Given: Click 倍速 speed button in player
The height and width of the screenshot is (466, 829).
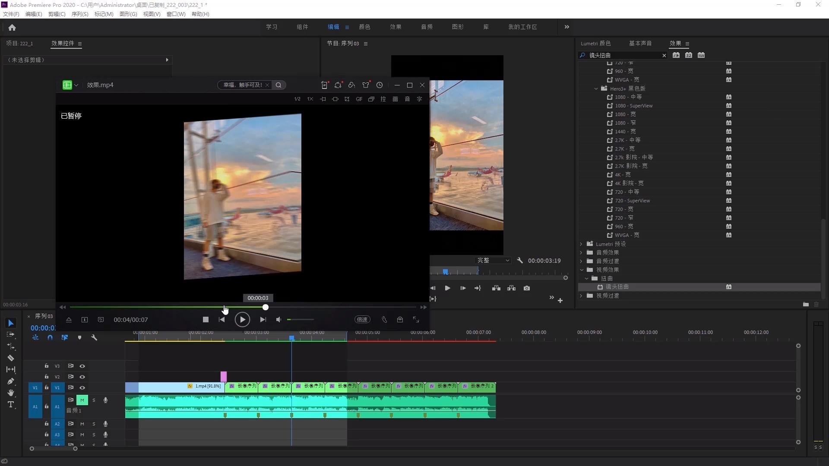Looking at the screenshot, I should pyautogui.click(x=362, y=320).
